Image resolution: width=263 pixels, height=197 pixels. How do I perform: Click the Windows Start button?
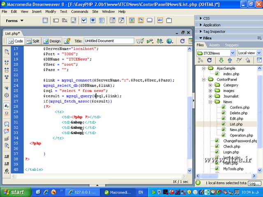[x=14, y=192]
